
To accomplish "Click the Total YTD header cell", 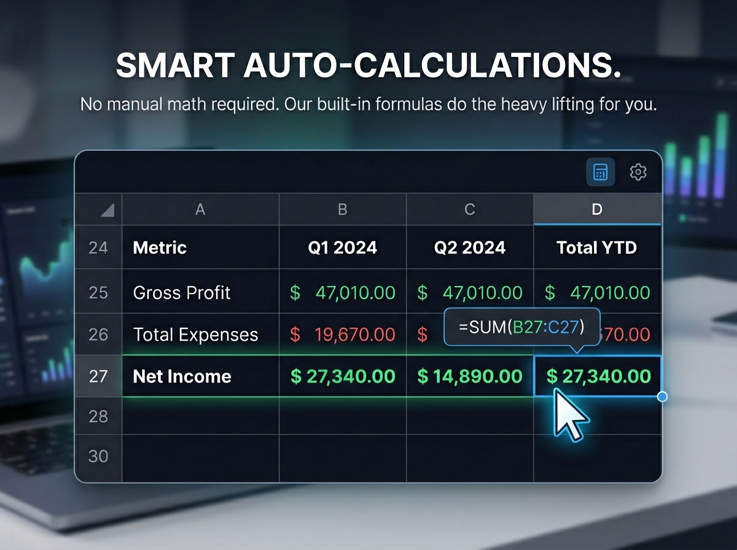I will 597,247.
